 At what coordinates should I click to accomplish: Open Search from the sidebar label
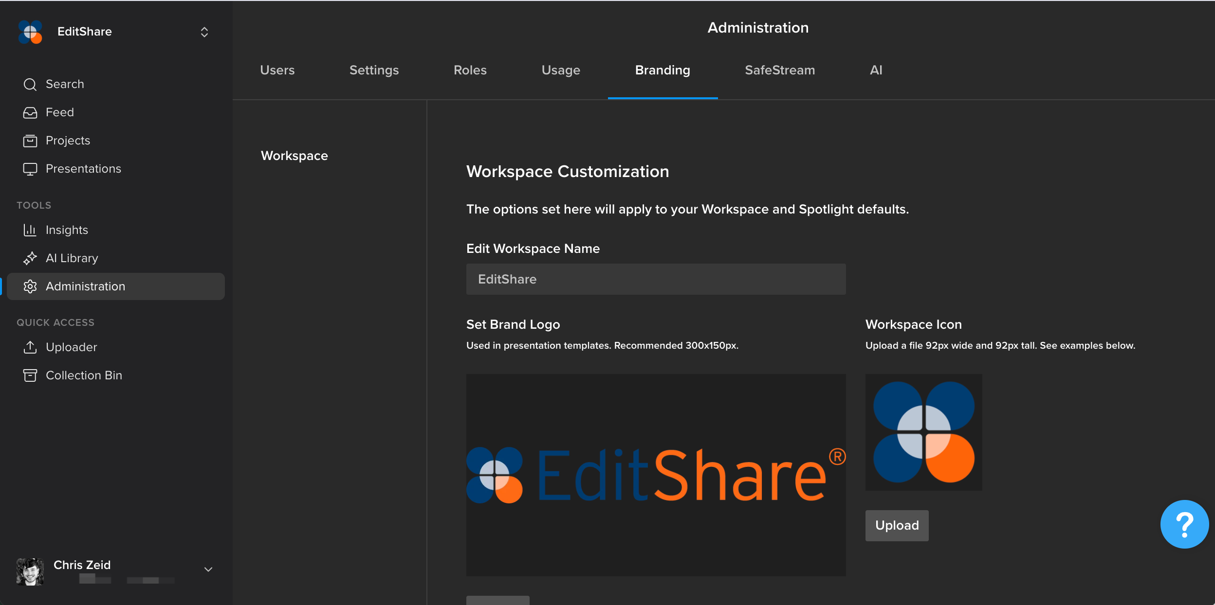point(65,84)
